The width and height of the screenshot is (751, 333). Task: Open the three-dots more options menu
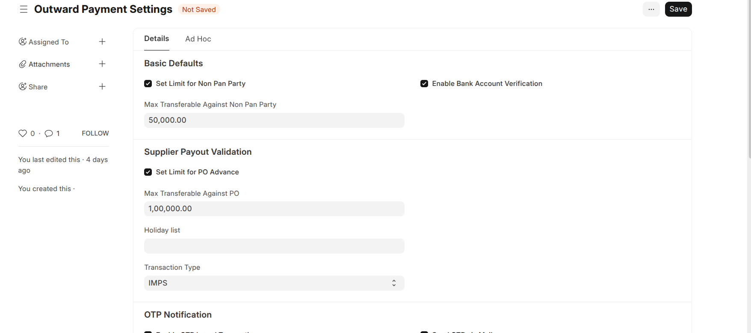pyautogui.click(x=651, y=9)
